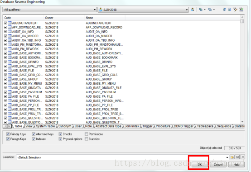Viewport: 251px width, 172px height.
Task: Switch to the System Table tab
Action: point(45,126)
